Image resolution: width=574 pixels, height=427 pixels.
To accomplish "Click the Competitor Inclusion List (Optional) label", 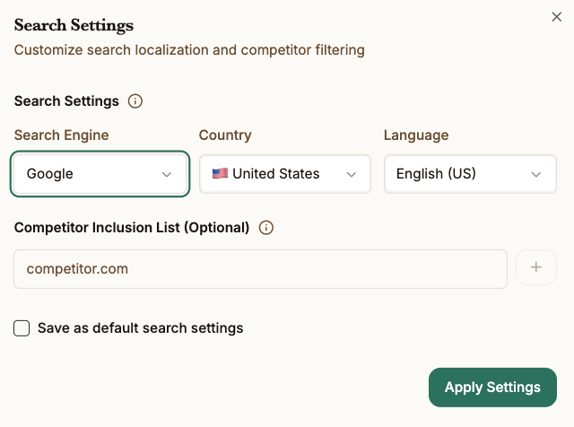I will (132, 228).
